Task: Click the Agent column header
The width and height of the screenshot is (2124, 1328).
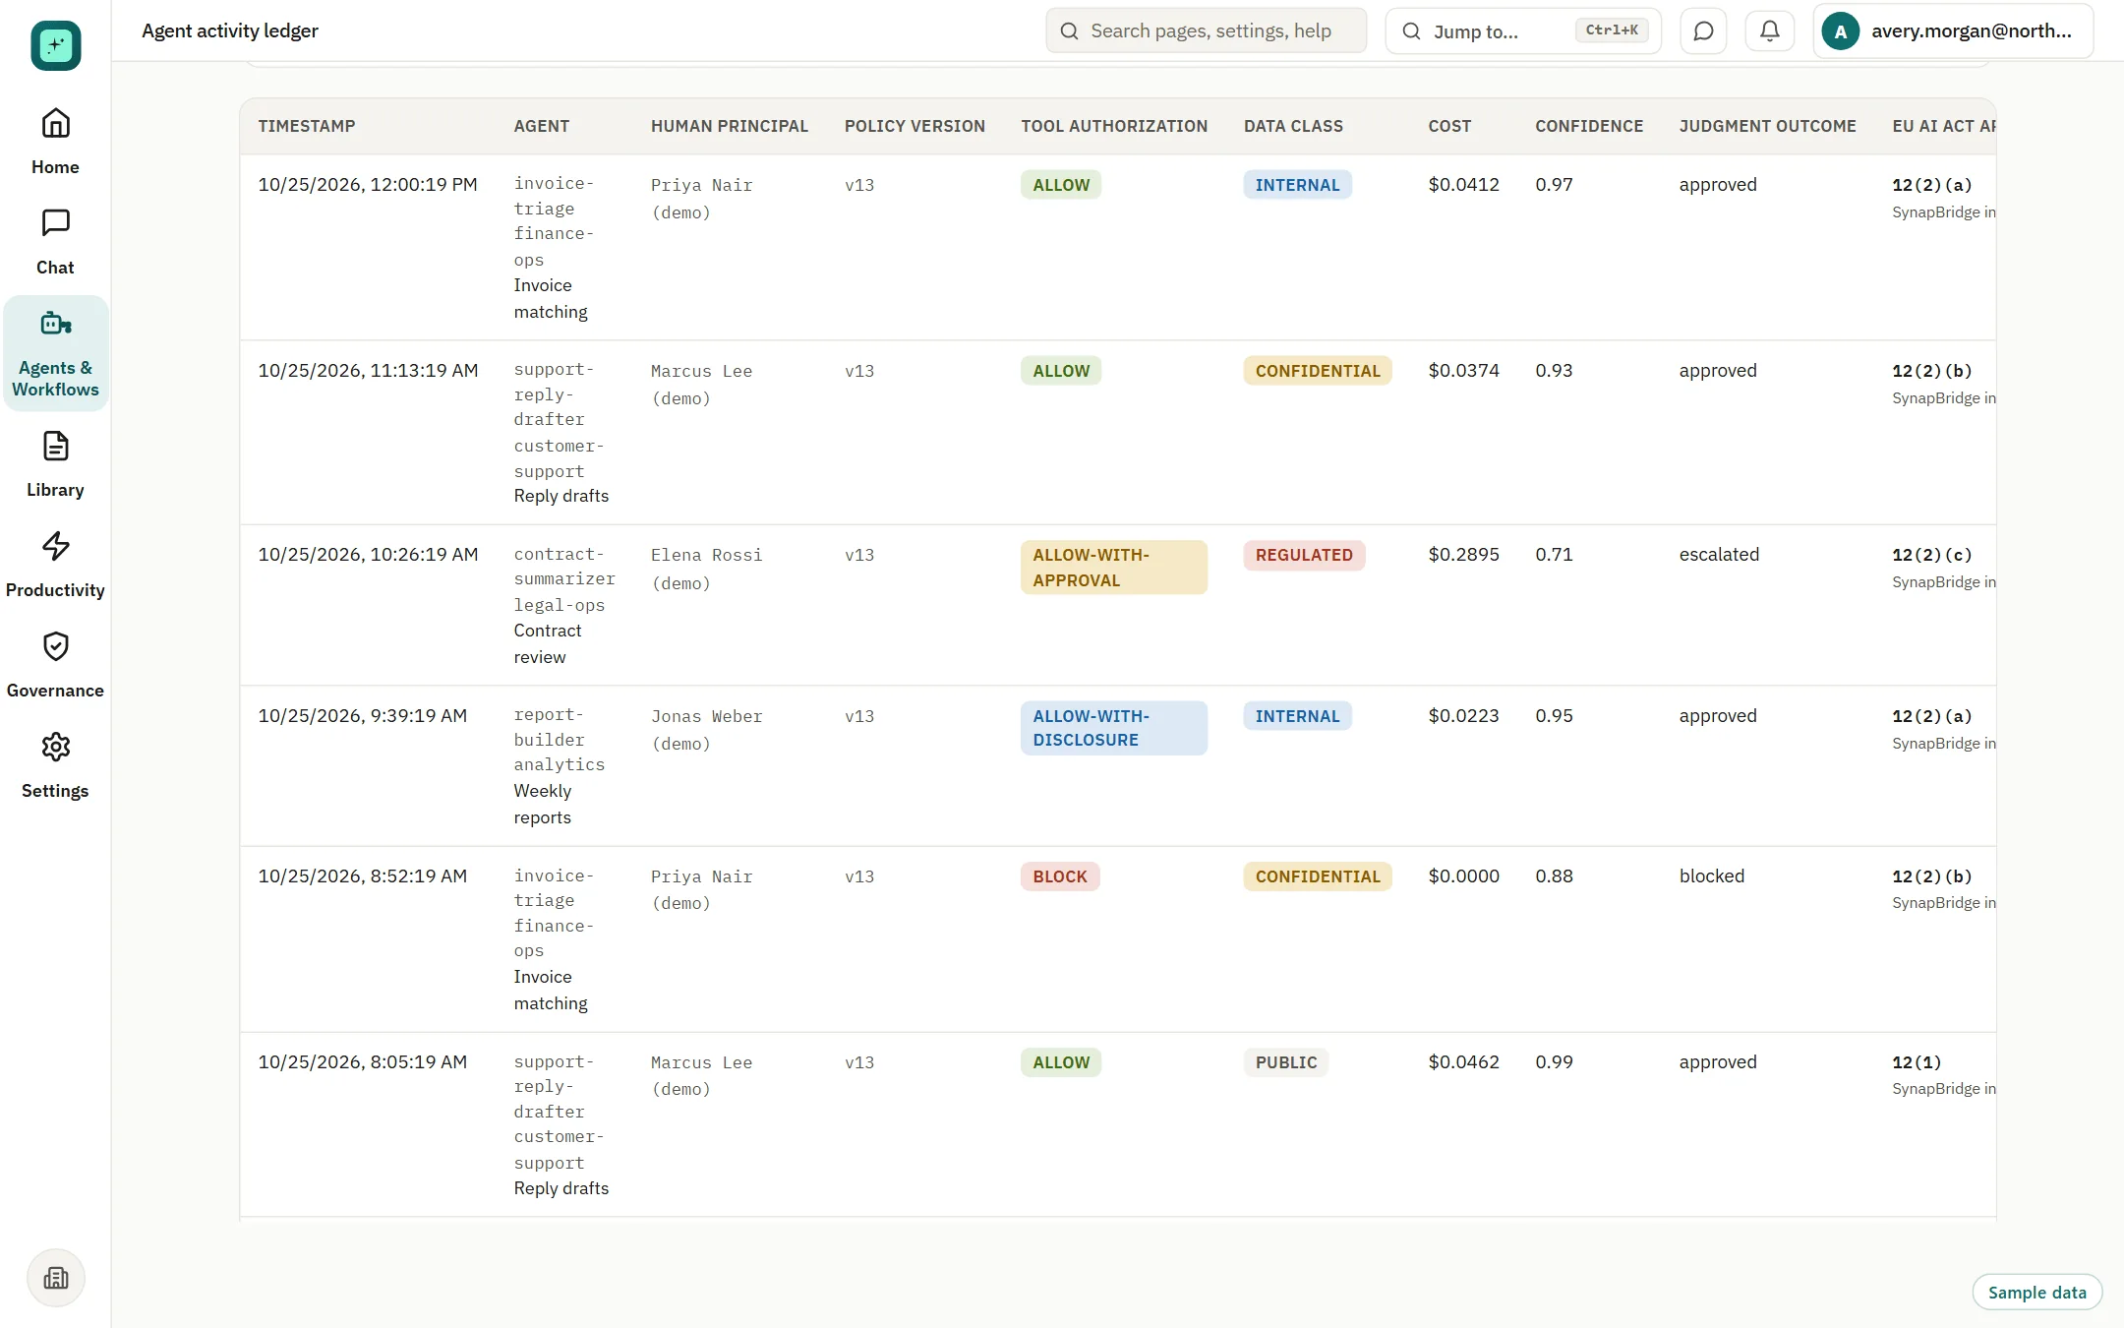Action: pos(541,126)
